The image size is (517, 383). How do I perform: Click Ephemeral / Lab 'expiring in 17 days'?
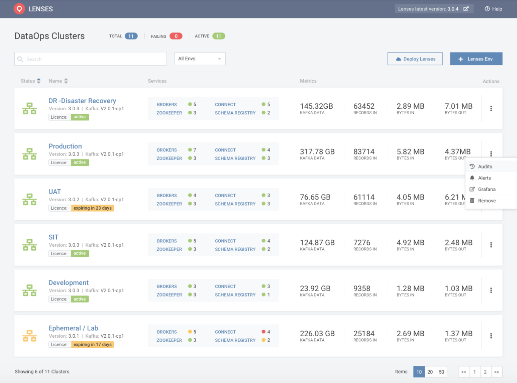[x=93, y=344]
